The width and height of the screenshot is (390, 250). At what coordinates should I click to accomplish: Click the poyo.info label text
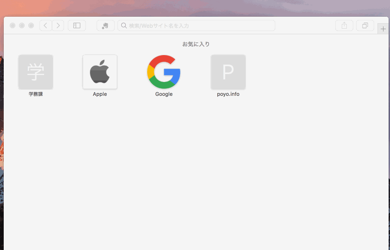click(228, 94)
